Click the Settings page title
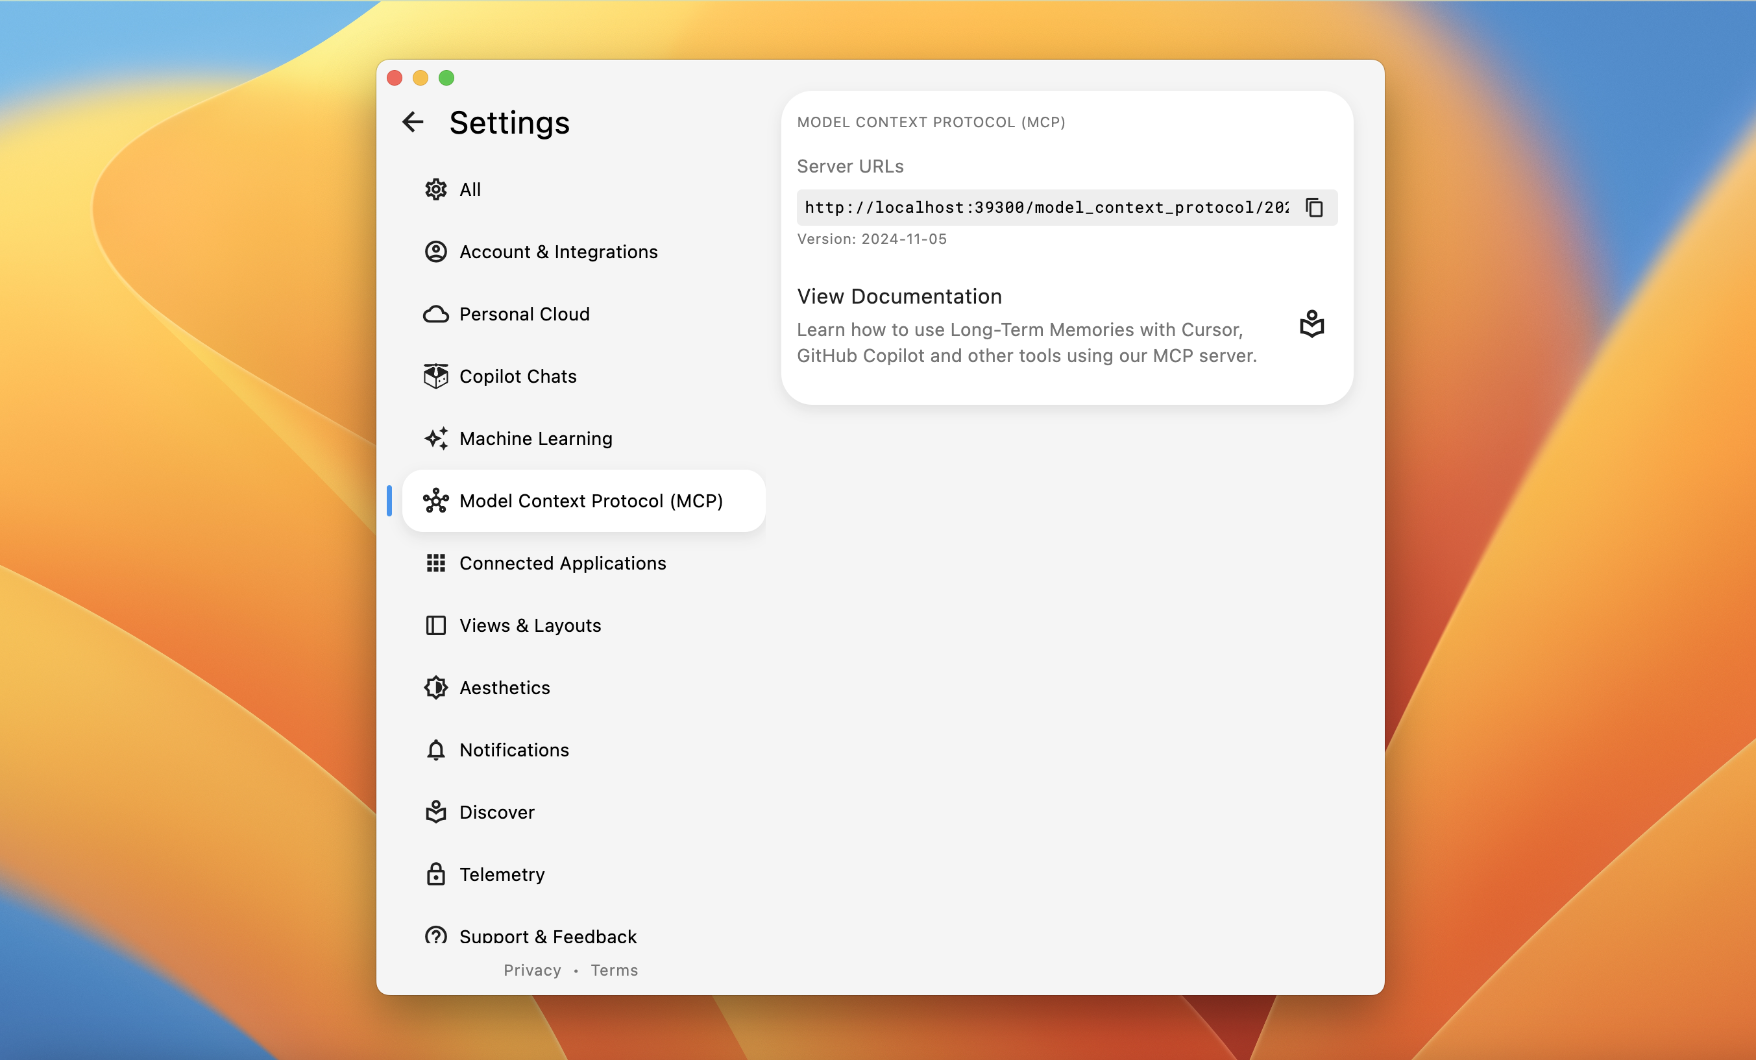The image size is (1756, 1060). tap(509, 123)
